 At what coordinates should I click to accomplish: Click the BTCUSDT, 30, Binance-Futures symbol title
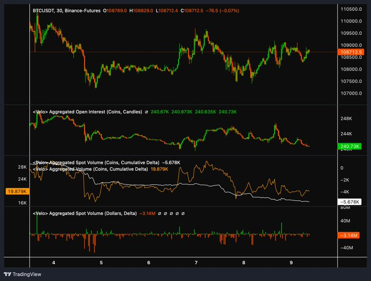click(x=67, y=10)
